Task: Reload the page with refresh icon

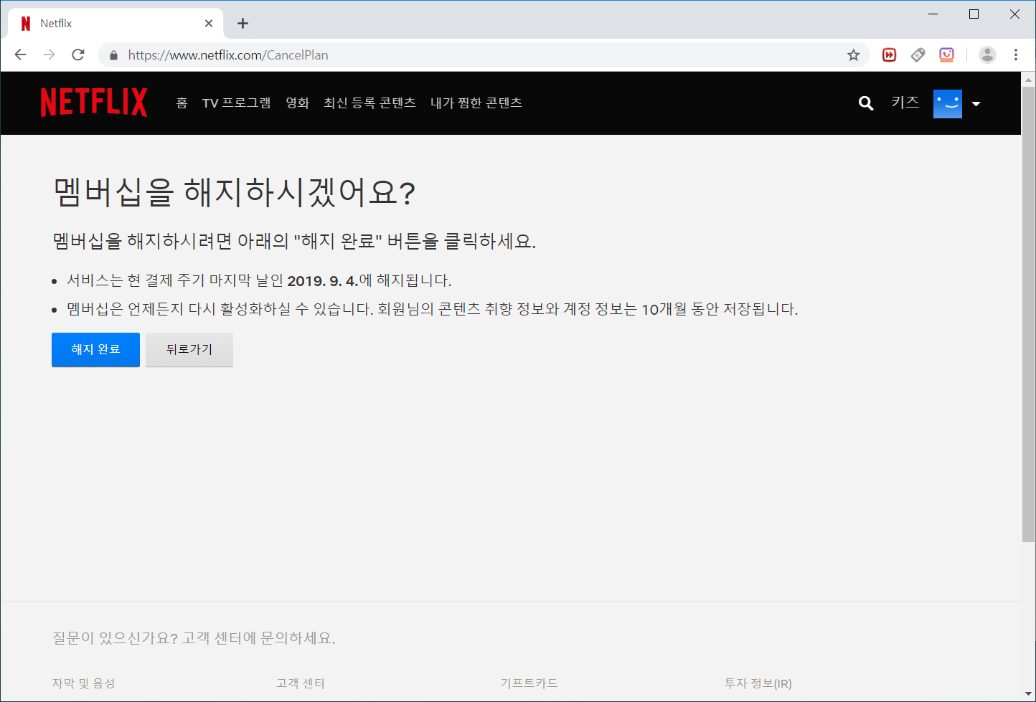Action: point(78,55)
